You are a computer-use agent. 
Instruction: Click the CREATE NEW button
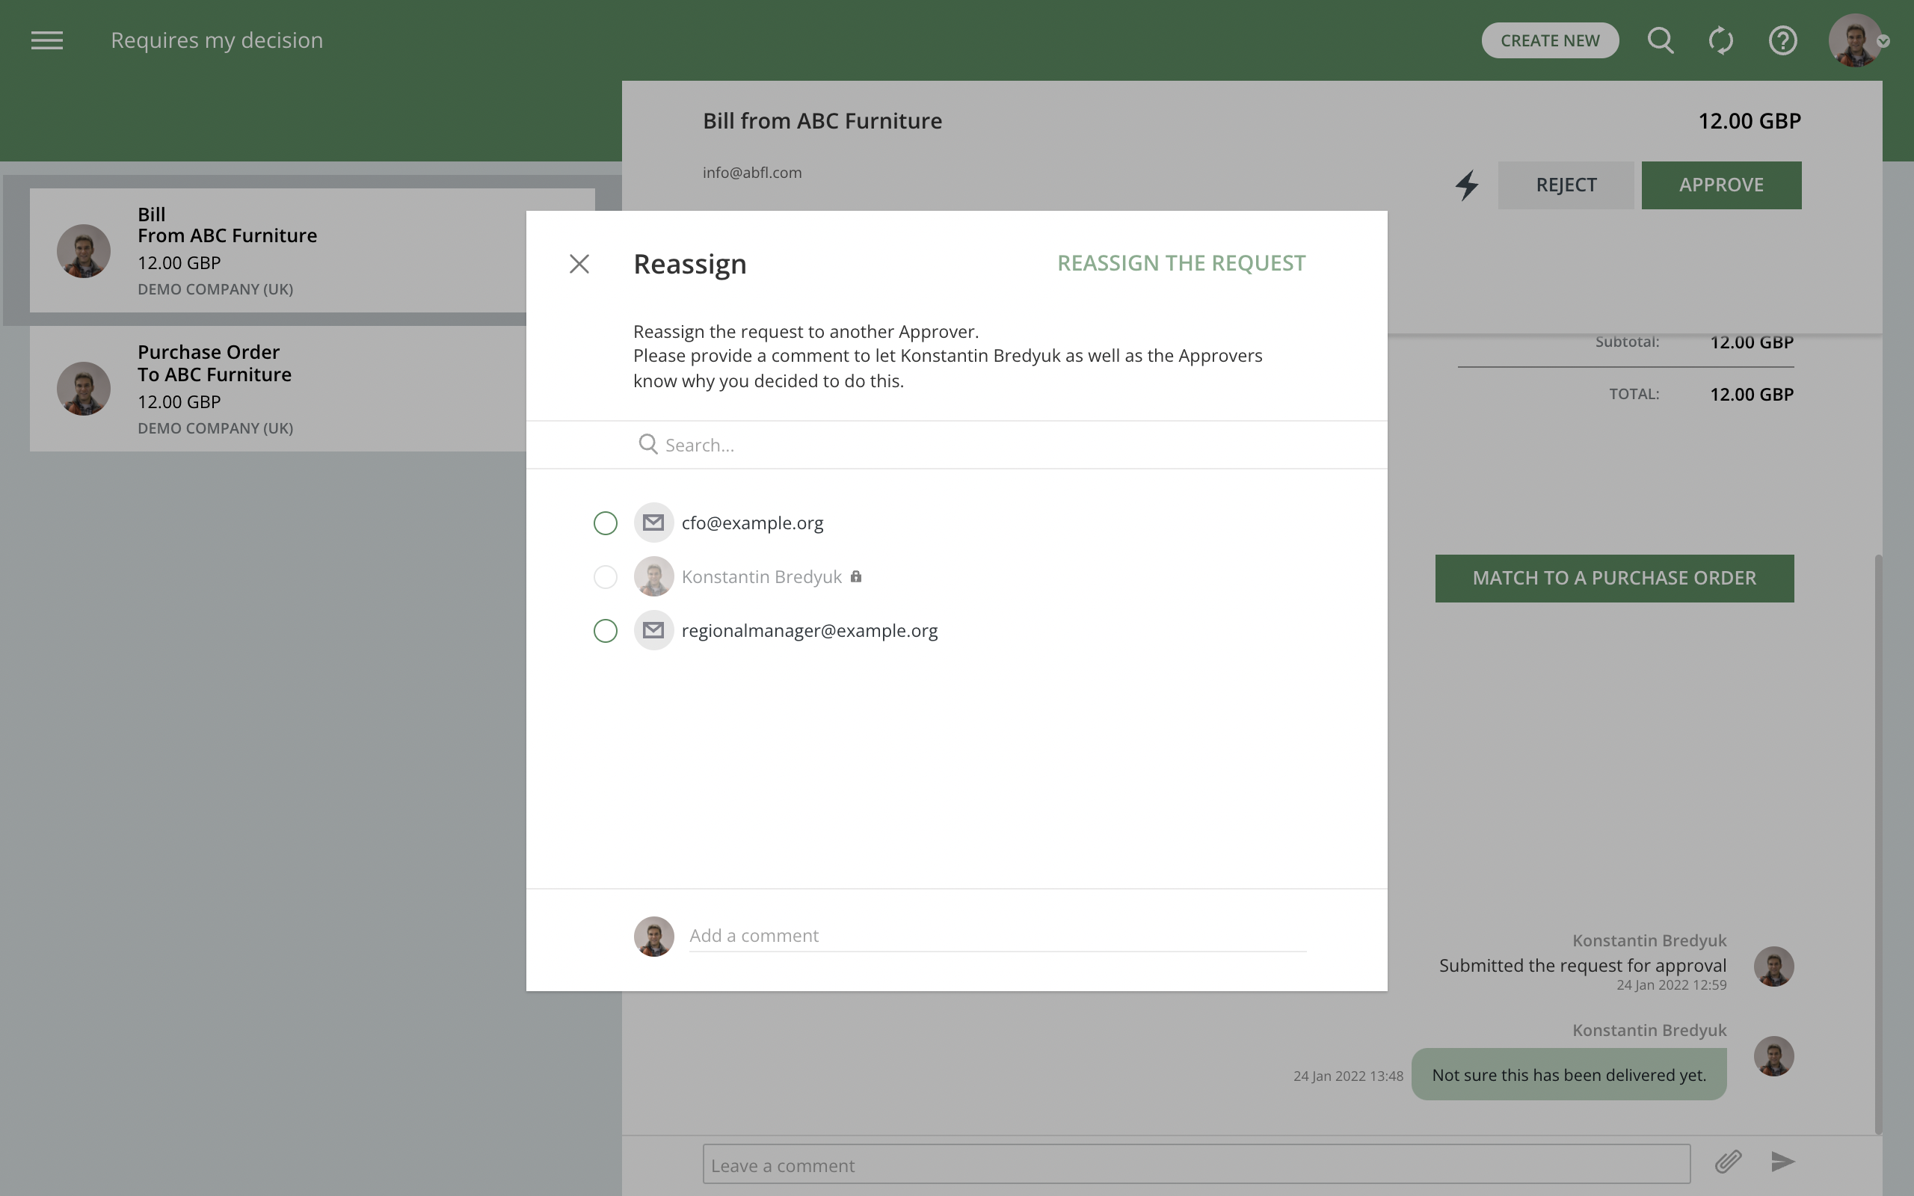click(x=1549, y=40)
